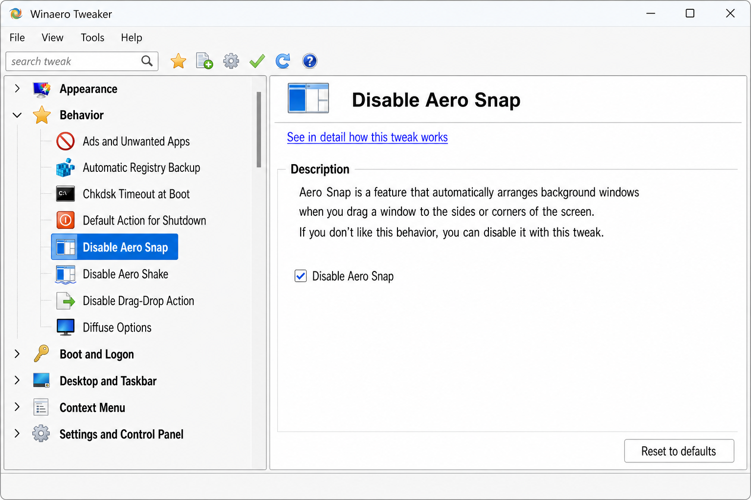Click the Diffuse Options monitor icon
This screenshot has height=500, width=751.
click(66, 327)
